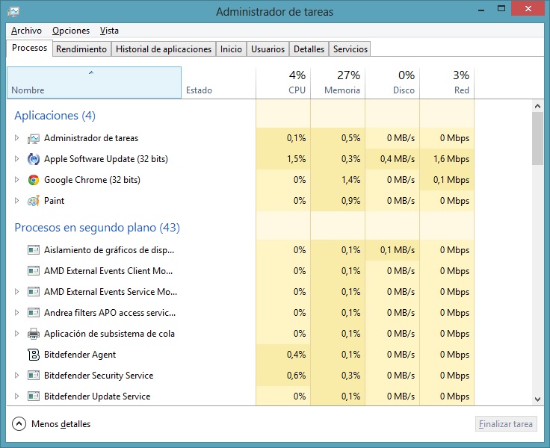This screenshot has height=448, width=550.
Task: Open the Servicios tab
Action: pyautogui.click(x=350, y=49)
